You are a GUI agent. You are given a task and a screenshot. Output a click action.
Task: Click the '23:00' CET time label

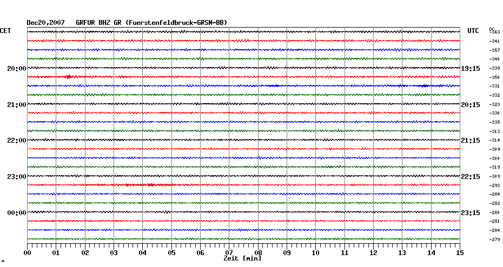17,177
